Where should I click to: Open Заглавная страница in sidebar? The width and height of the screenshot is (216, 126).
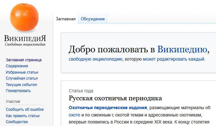coord(23,60)
